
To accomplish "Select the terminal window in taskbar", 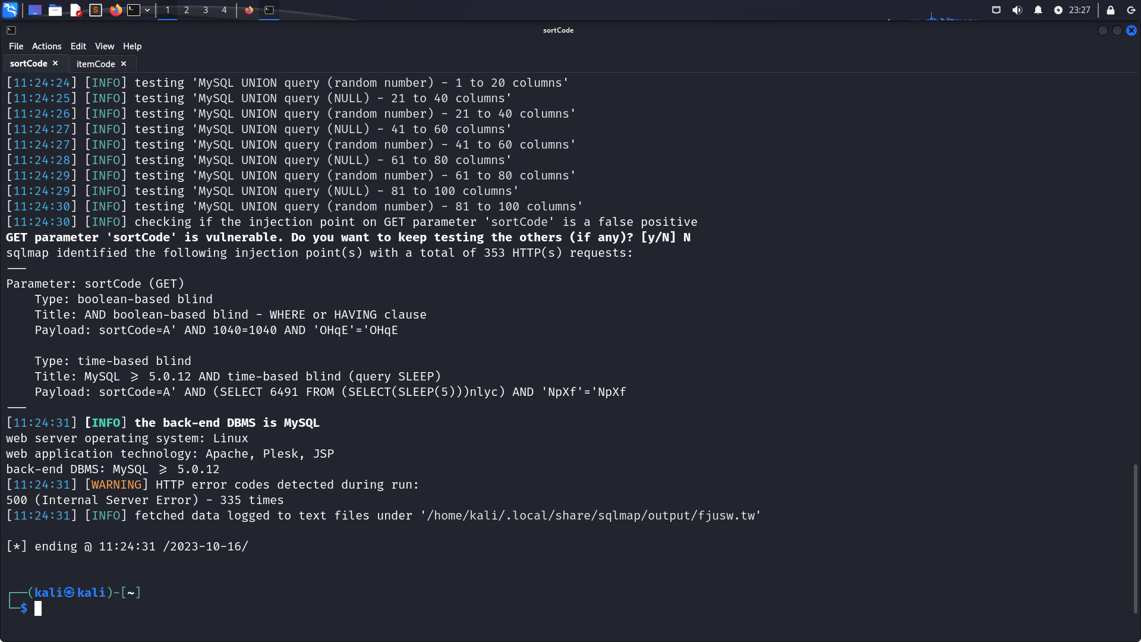I will pyautogui.click(x=269, y=10).
